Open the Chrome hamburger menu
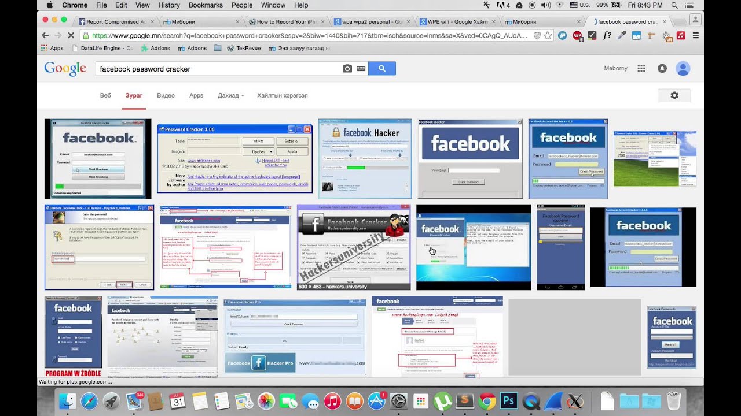Image resolution: width=741 pixels, height=416 pixels. [x=695, y=35]
